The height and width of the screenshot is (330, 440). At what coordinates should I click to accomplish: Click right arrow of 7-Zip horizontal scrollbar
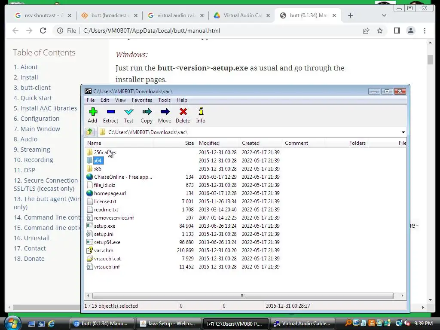point(402,296)
